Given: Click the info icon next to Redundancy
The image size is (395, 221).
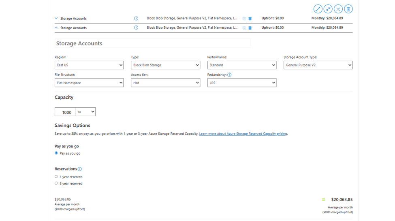Looking at the screenshot, I should tap(229, 75).
